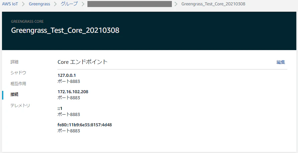Open the 詳細 side tab
The image size is (298, 153).
14,62
